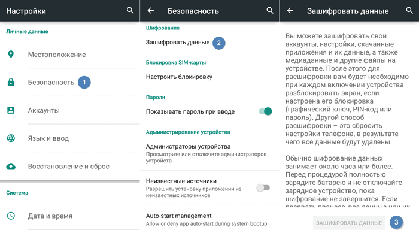Image resolution: width=419 pixels, height=233 pixels.
Task: Tap the Настройки title in the header
Action: tap(26, 11)
